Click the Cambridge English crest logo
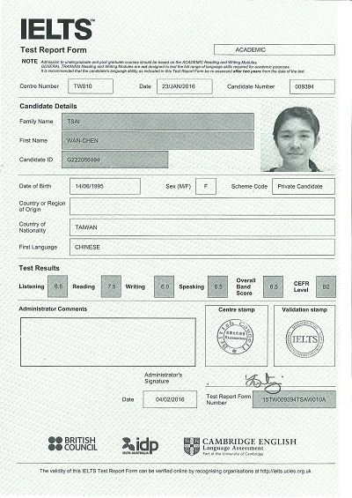The width and height of the screenshot is (352, 498). coord(192,446)
